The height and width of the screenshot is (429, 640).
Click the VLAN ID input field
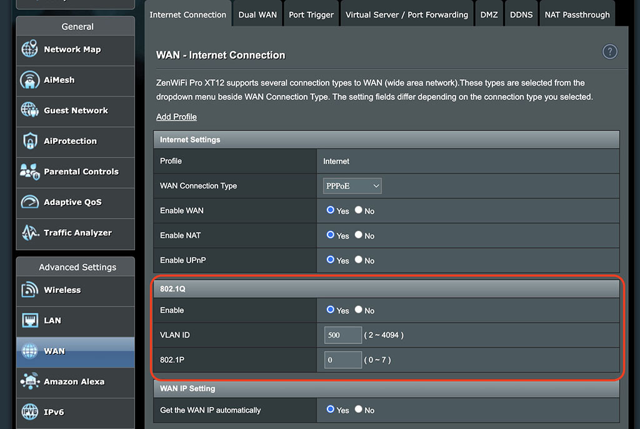pyautogui.click(x=342, y=335)
